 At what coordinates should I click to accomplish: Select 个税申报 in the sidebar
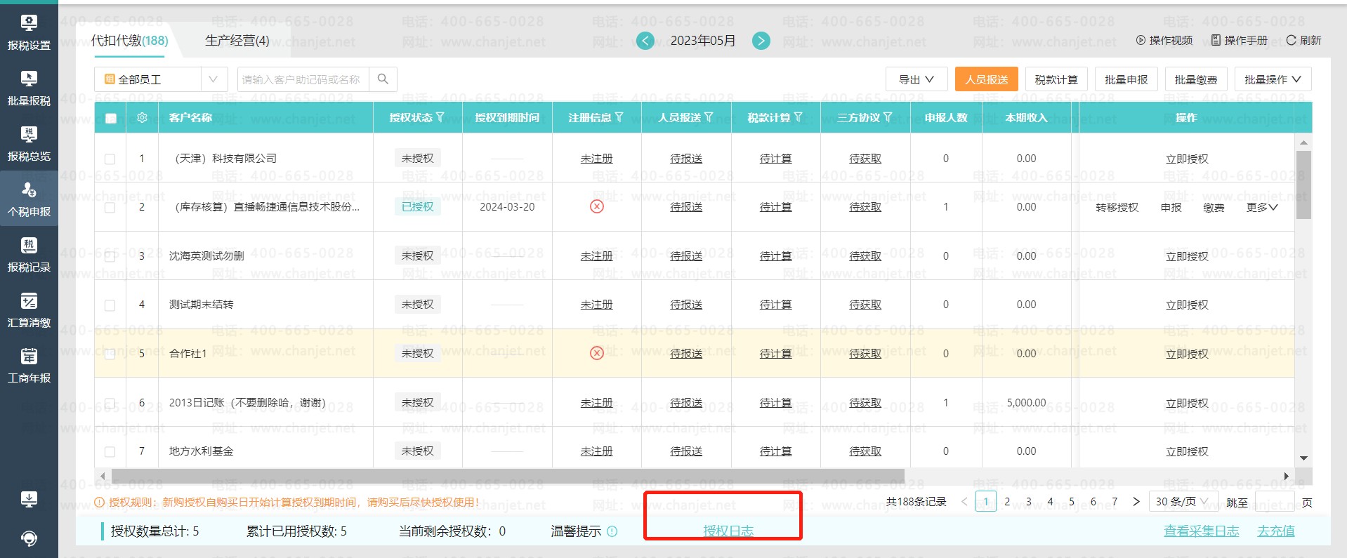coord(29,199)
